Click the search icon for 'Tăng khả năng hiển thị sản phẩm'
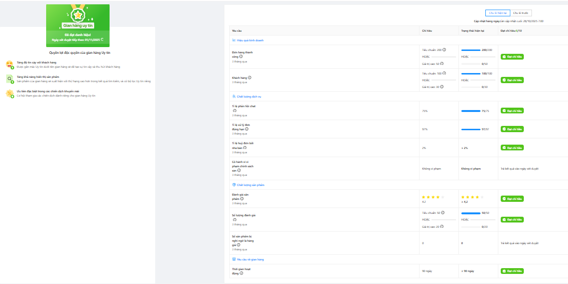Viewport: 568px width, 284px height. pos(10,79)
